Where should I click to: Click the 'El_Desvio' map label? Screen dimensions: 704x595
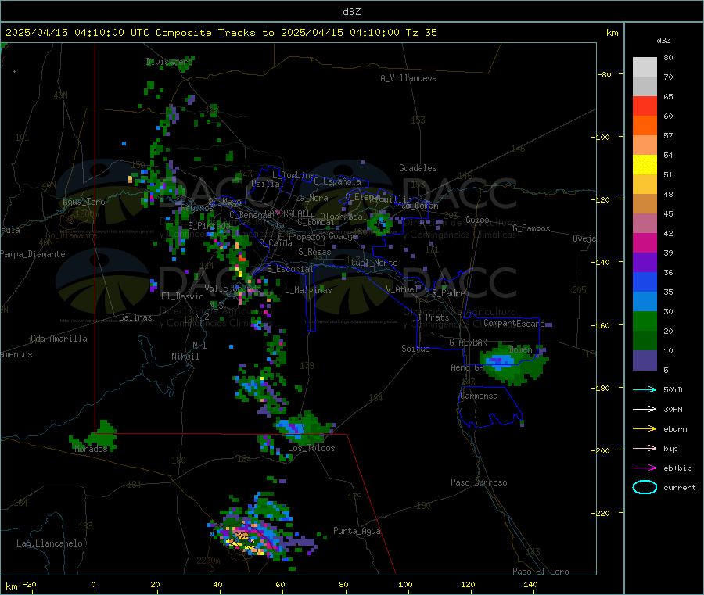click(182, 296)
